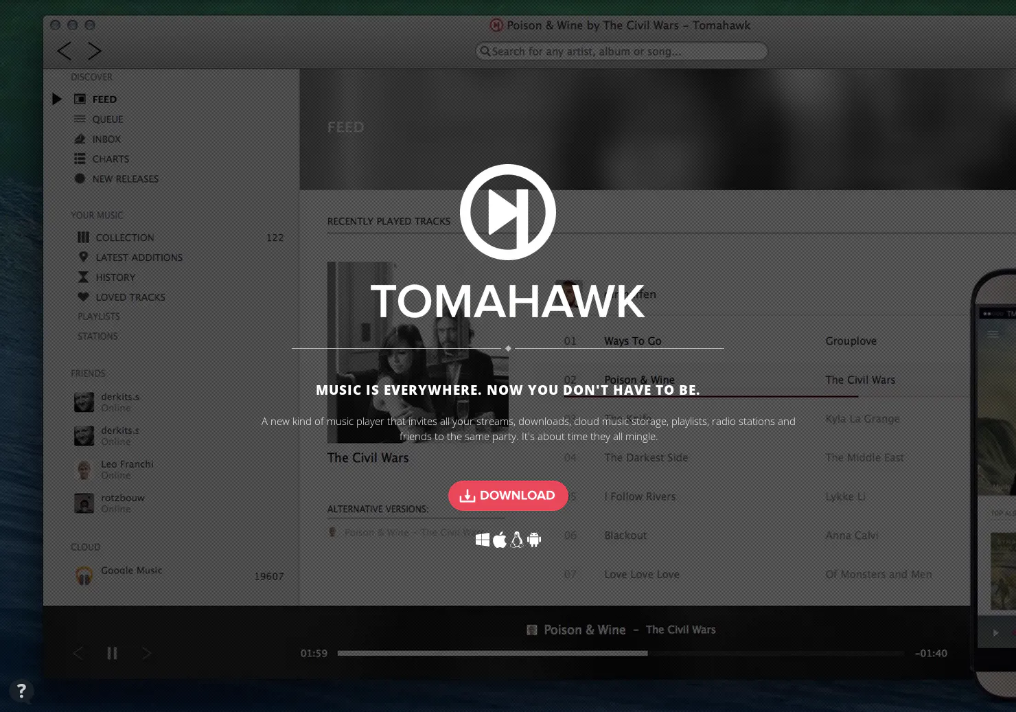
Task: Click artist Of Monsters and Men
Action: pyautogui.click(x=879, y=575)
